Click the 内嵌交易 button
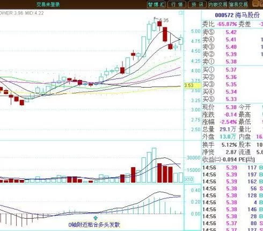This screenshot has height=231, width=263. coord(217,4)
